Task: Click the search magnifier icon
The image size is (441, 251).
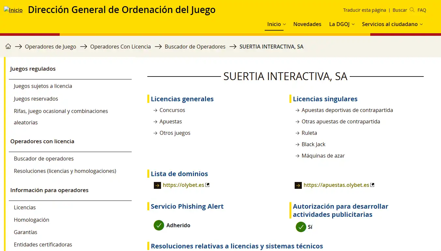Action: pyautogui.click(x=412, y=10)
